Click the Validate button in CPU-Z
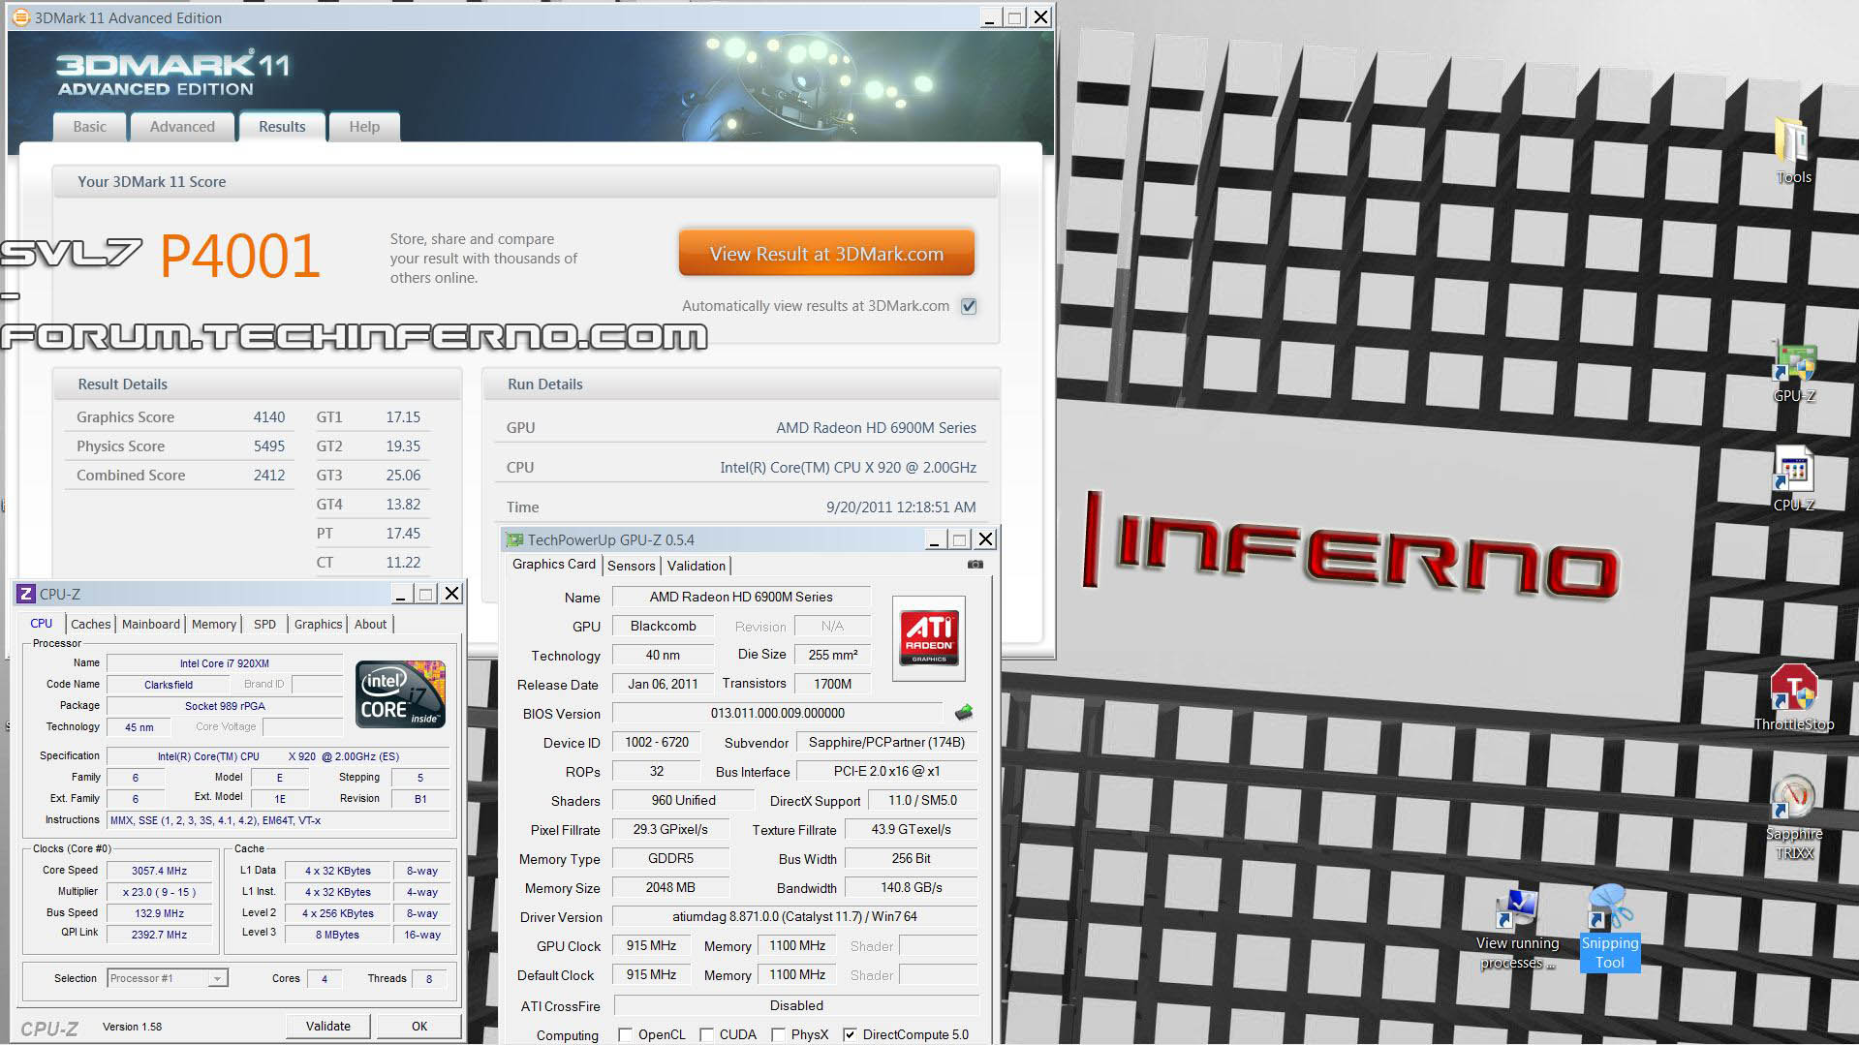This screenshot has width=1859, height=1045. (328, 1027)
